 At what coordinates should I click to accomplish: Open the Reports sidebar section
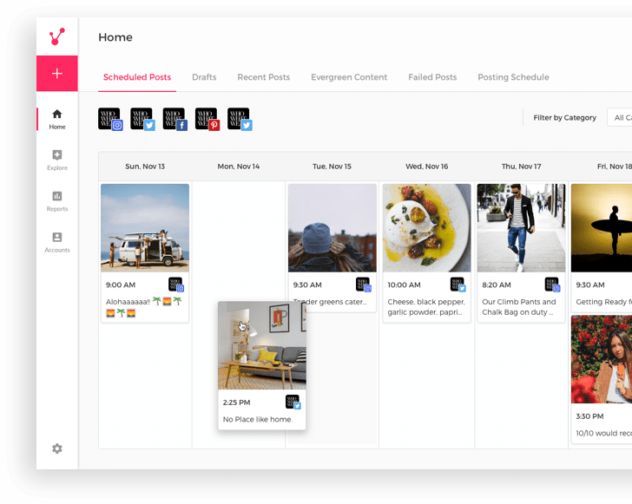click(56, 201)
